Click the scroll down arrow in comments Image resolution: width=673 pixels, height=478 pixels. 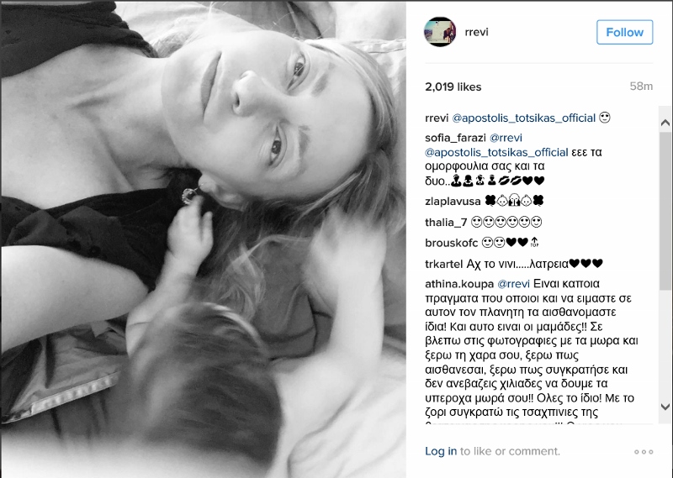(x=665, y=407)
